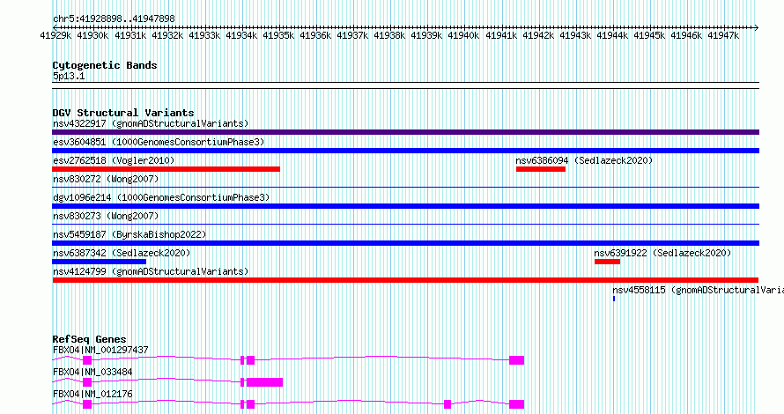Viewport: 784px width, 414px height.
Task: Select the 41935k ruler tick label
Action: click(x=278, y=35)
